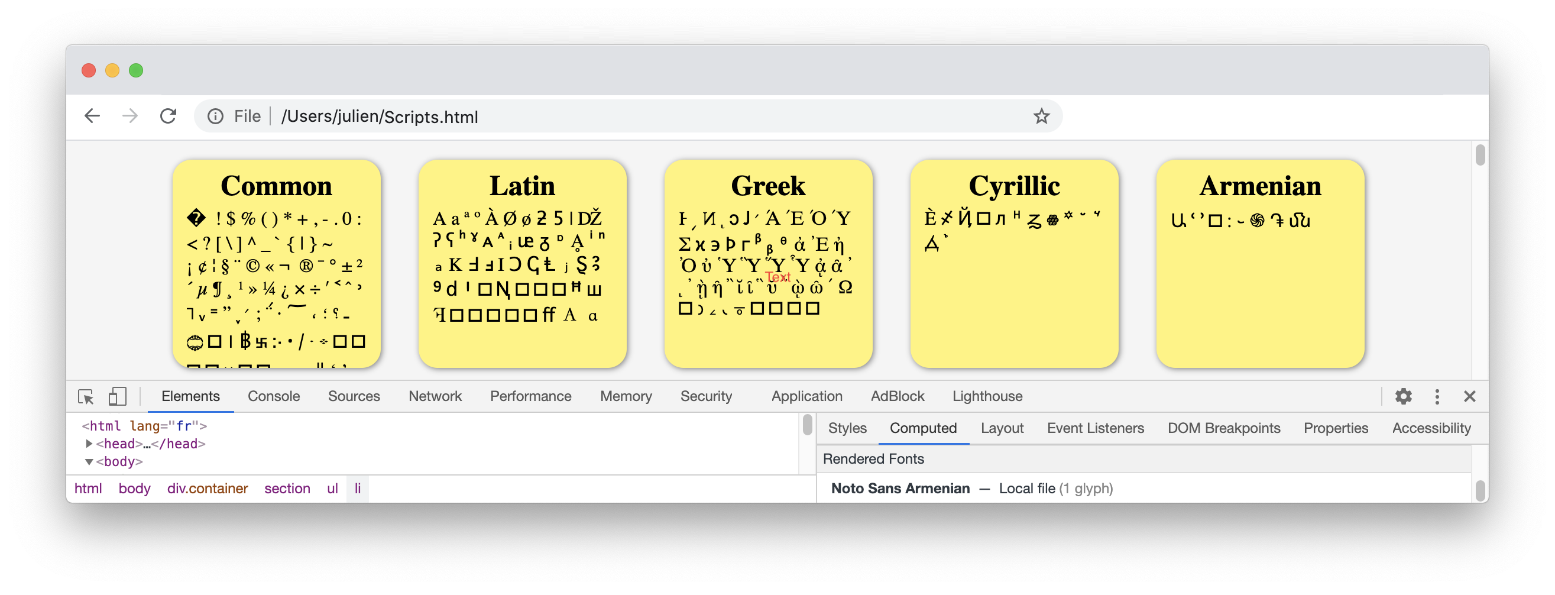The image size is (1555, 595).
Task: Open DevTools settings gear
Action: (x=1403, y=397)
